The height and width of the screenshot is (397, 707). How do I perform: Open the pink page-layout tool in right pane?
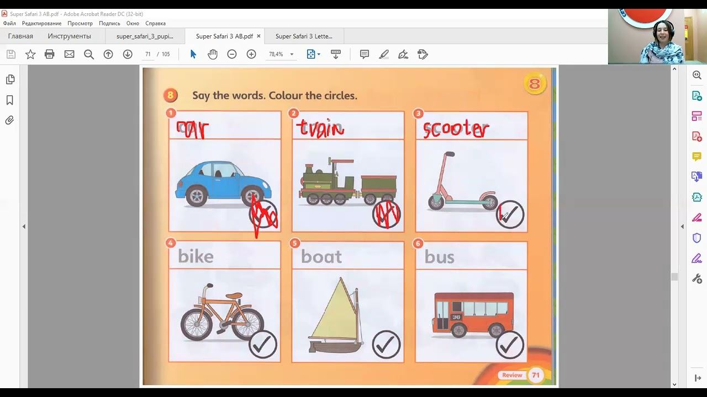tap(697, 116)
